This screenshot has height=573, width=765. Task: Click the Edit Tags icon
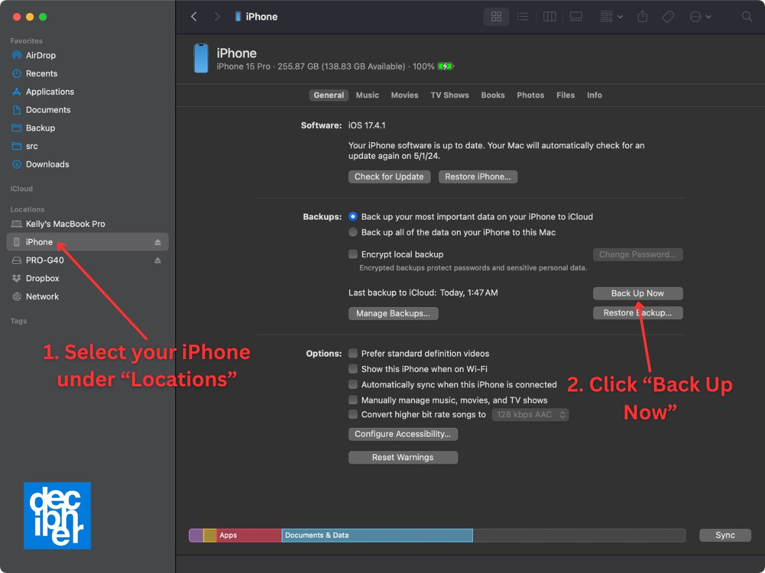pyautogui.click(x=668, y=17)
